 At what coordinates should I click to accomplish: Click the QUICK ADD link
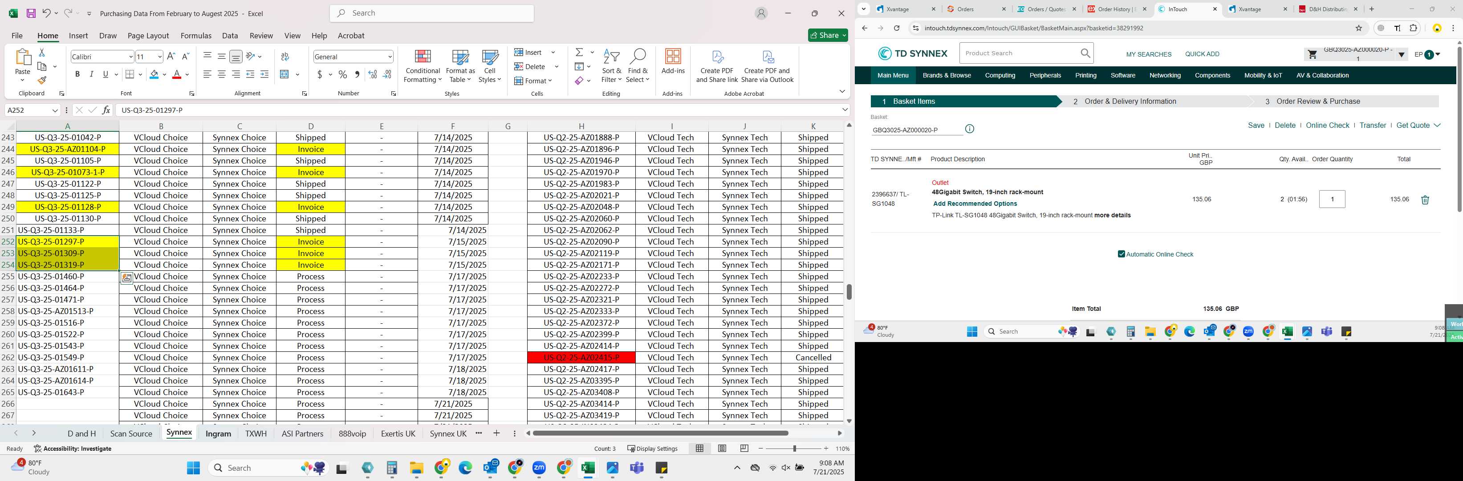pyautogui.click(x=1202, y=54)
